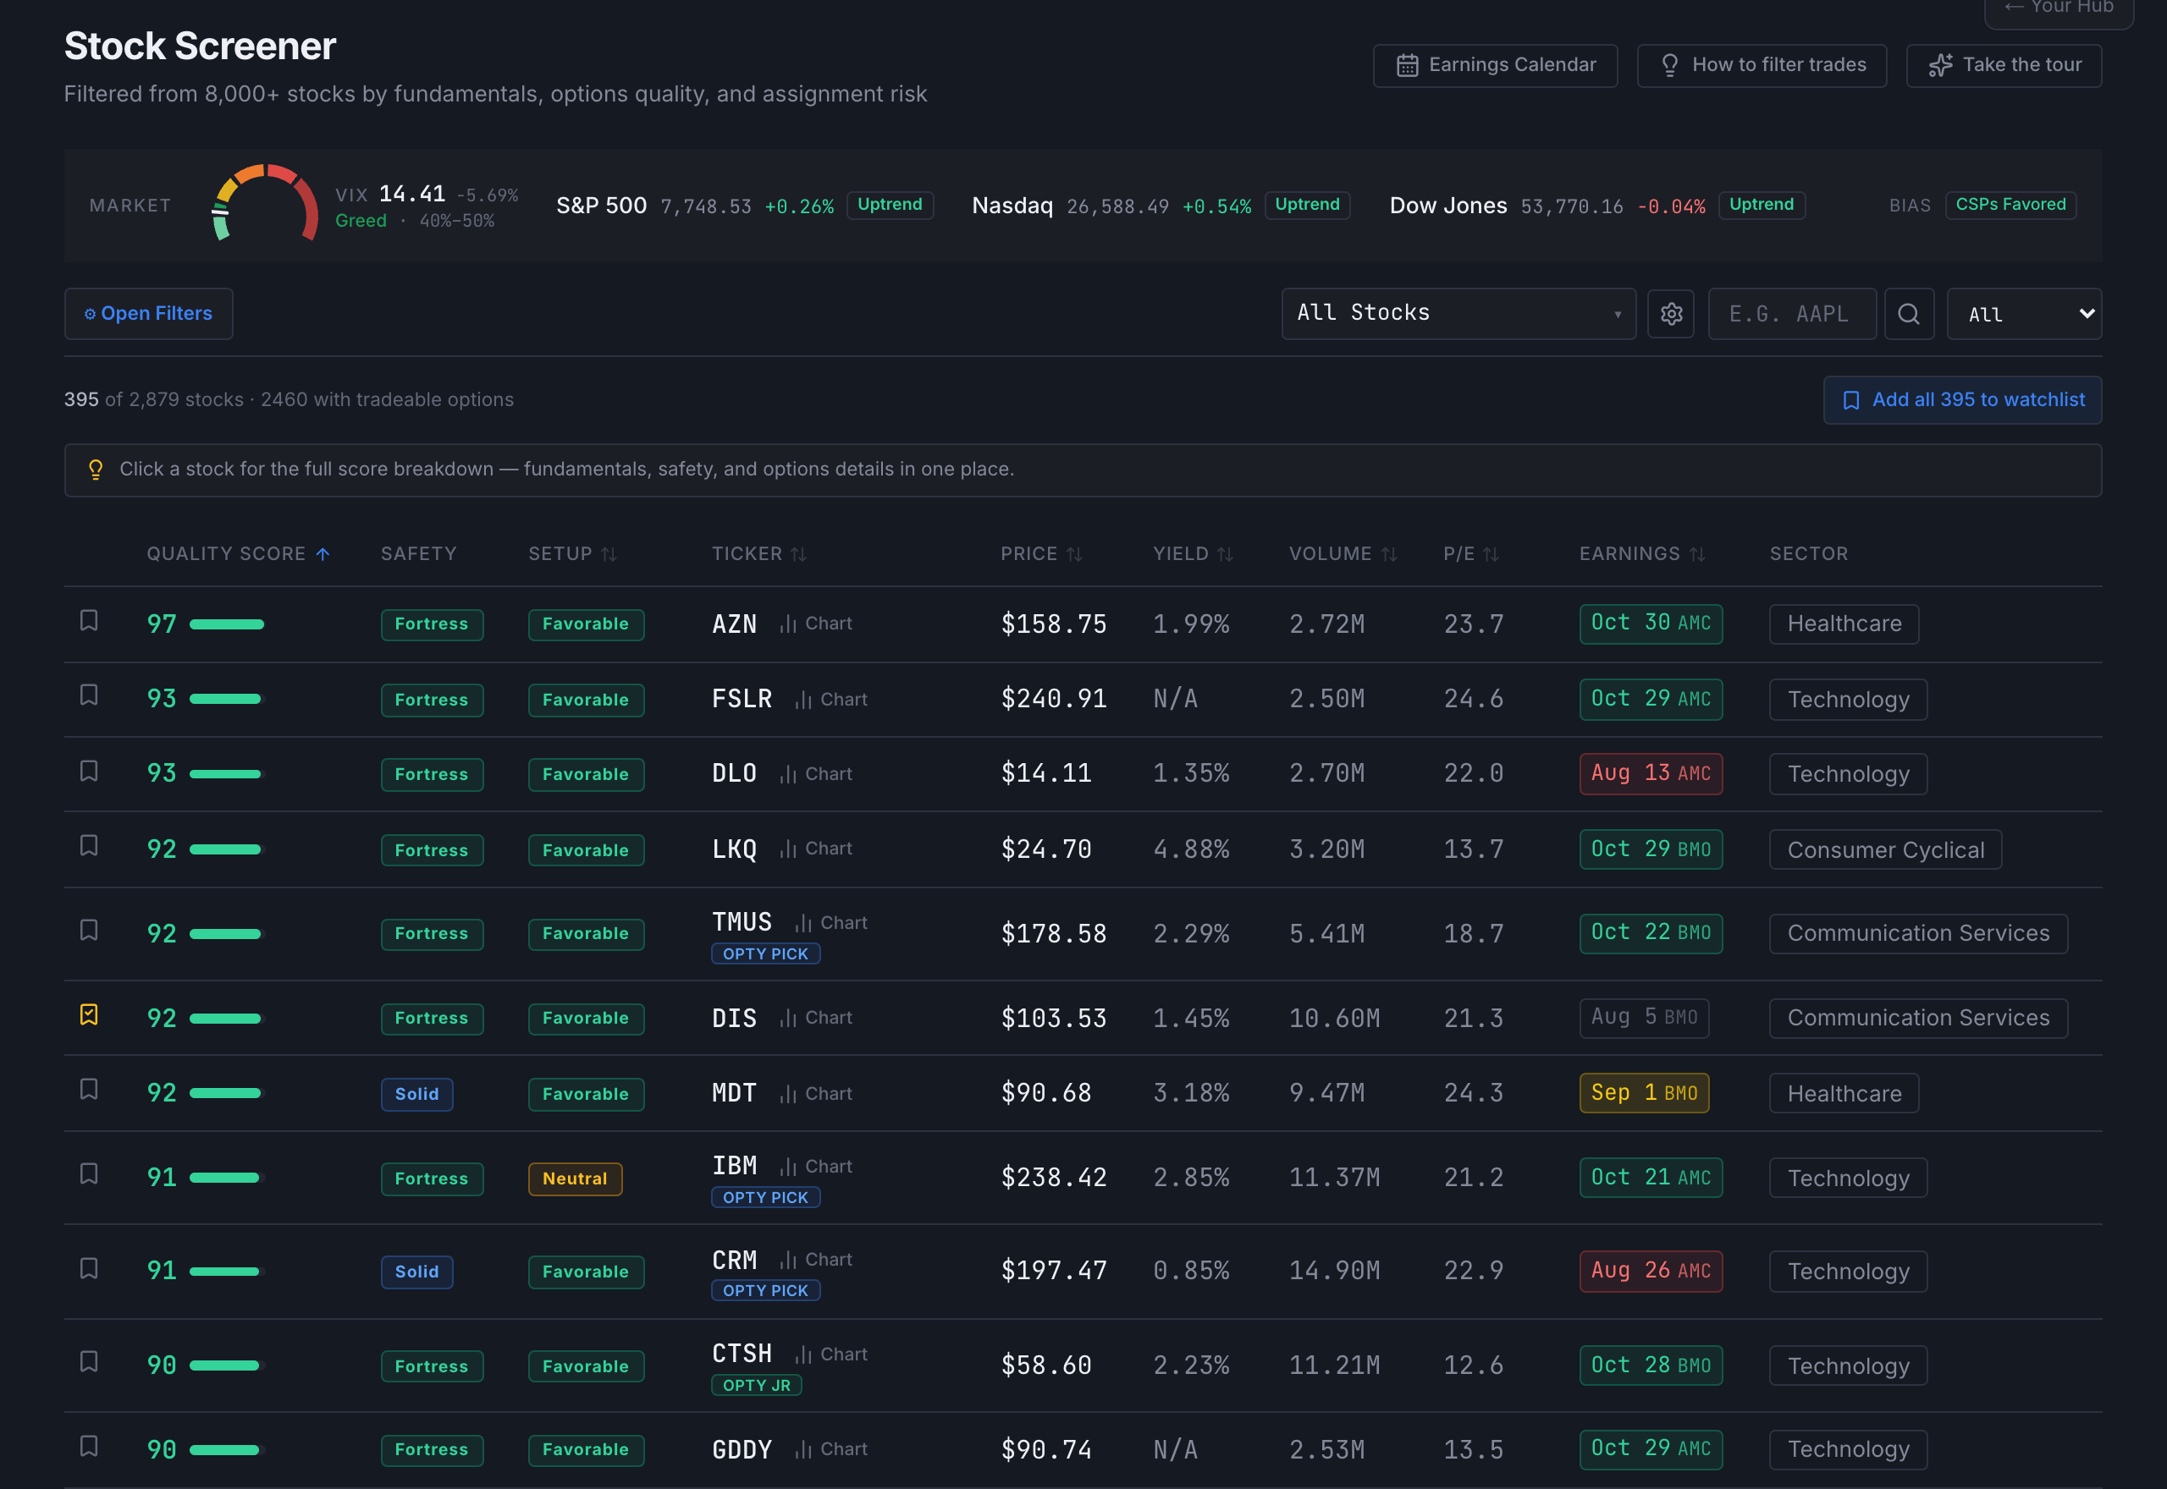Screen dimensions: 2167x1489
Task: Open the DIS Chart link
Action: click(816, 1017)
